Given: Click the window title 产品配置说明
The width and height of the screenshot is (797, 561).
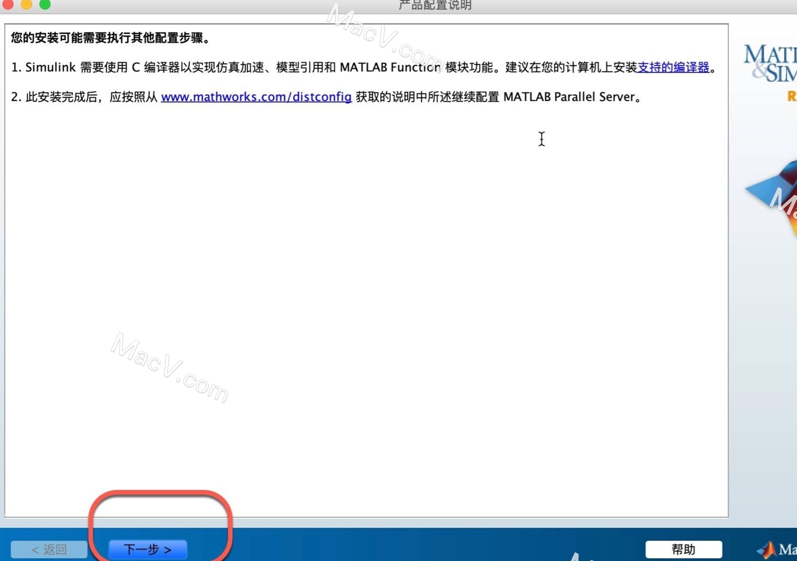Looking at the screenshot, I should tap(435, 5).
